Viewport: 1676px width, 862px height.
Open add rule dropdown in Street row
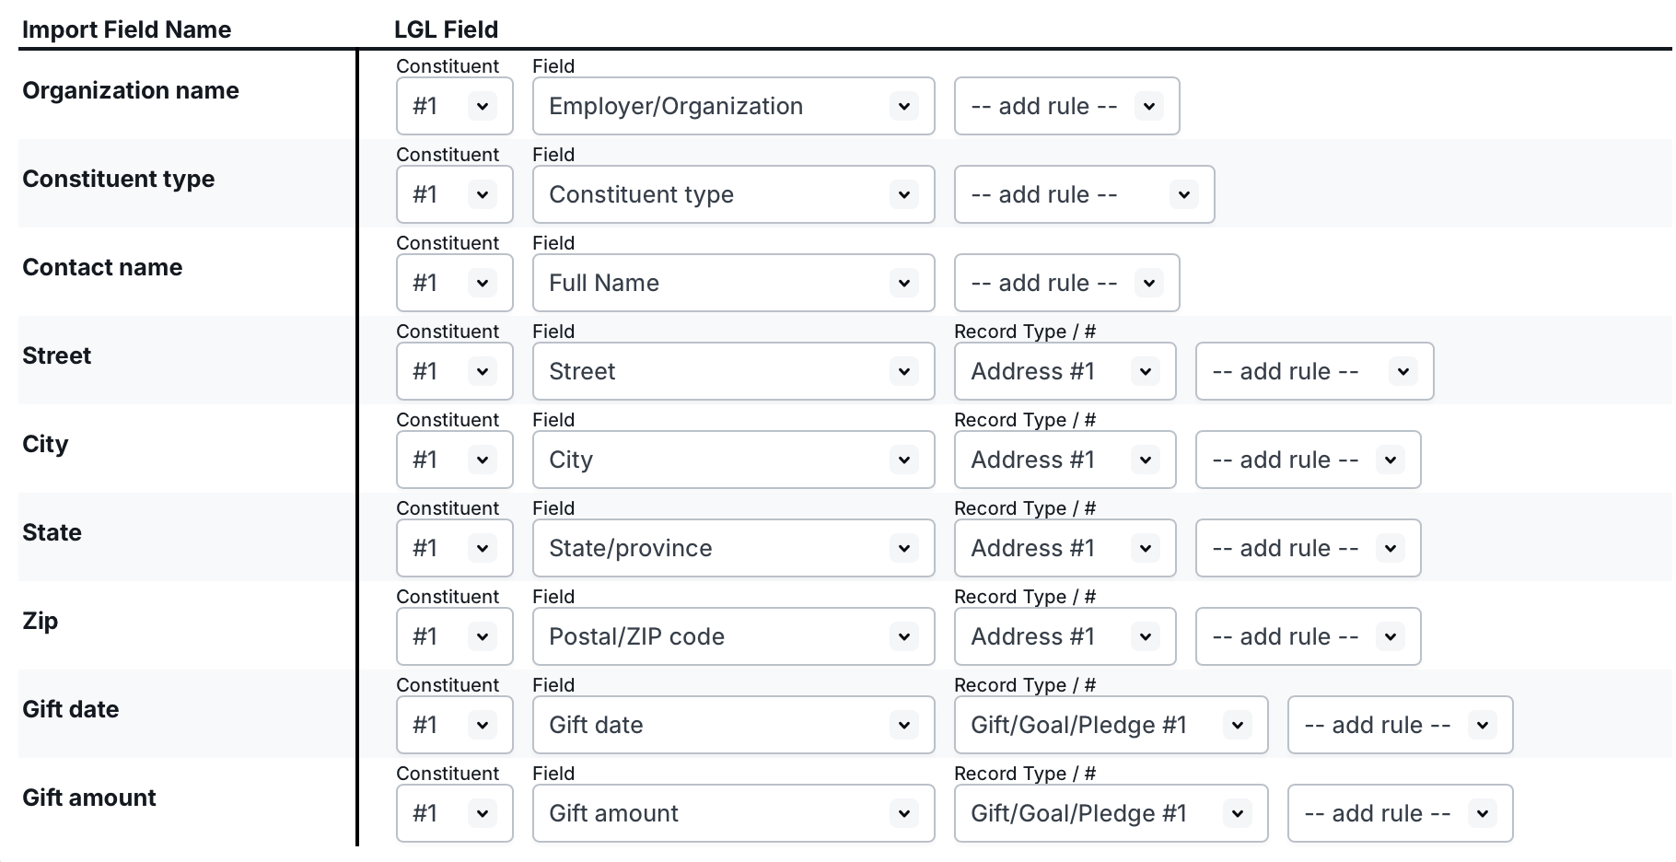point(1314,371)
